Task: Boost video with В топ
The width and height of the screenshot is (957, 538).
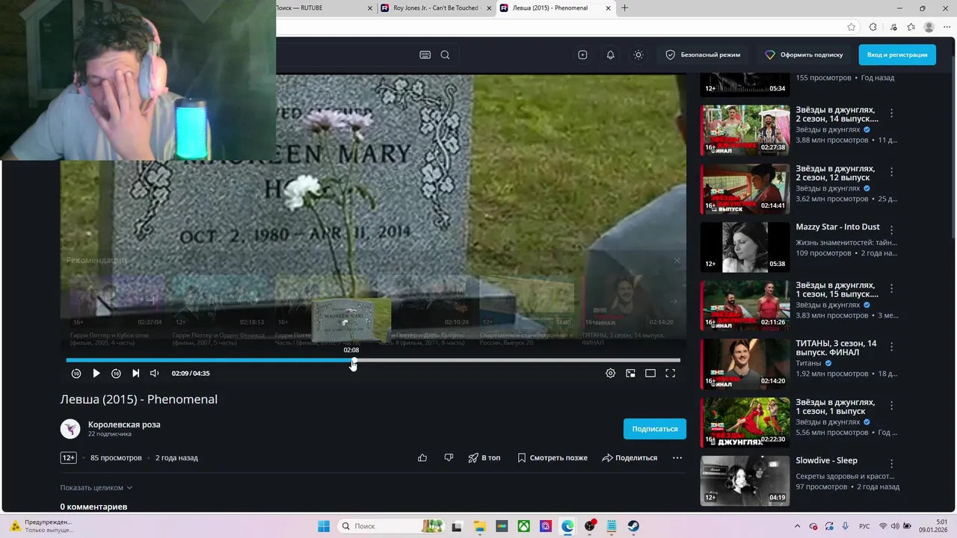Action: (484, 457)
